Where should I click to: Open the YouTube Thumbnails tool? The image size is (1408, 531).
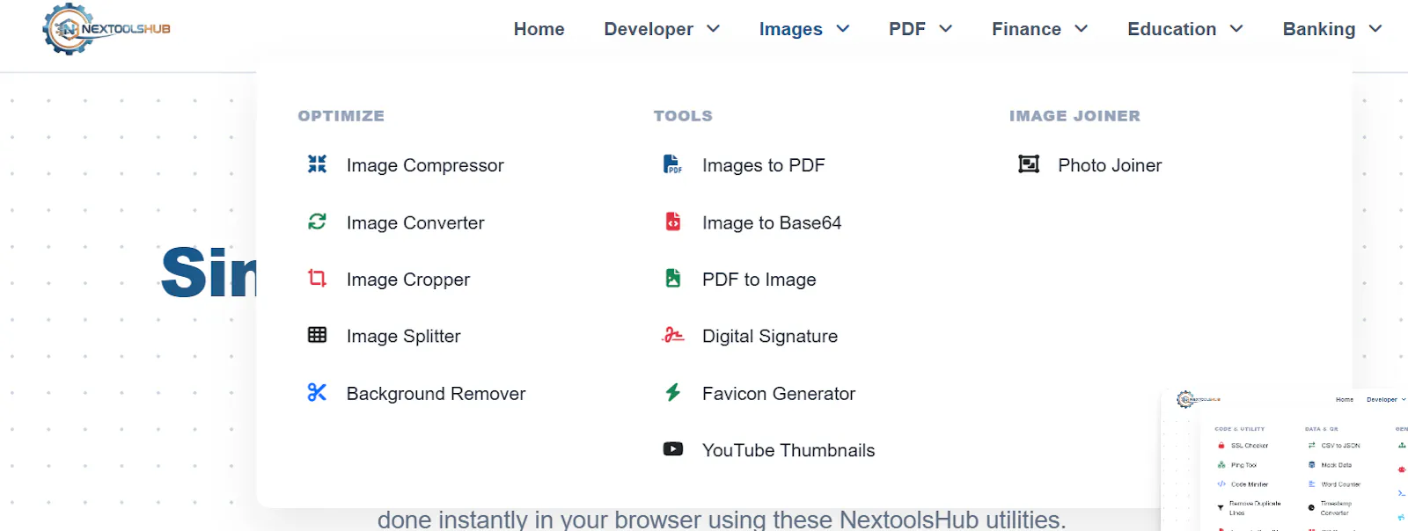click(x=788, y=450)
